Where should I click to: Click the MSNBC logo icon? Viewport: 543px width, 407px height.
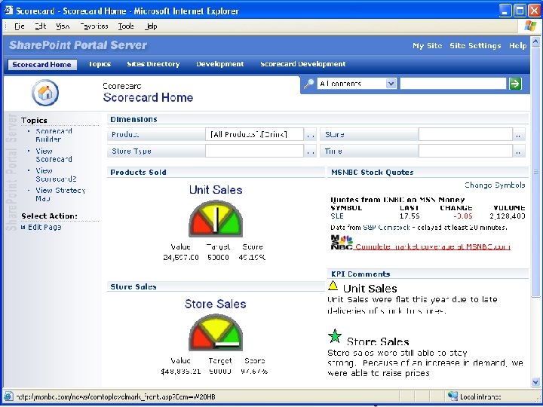point(342,242)
